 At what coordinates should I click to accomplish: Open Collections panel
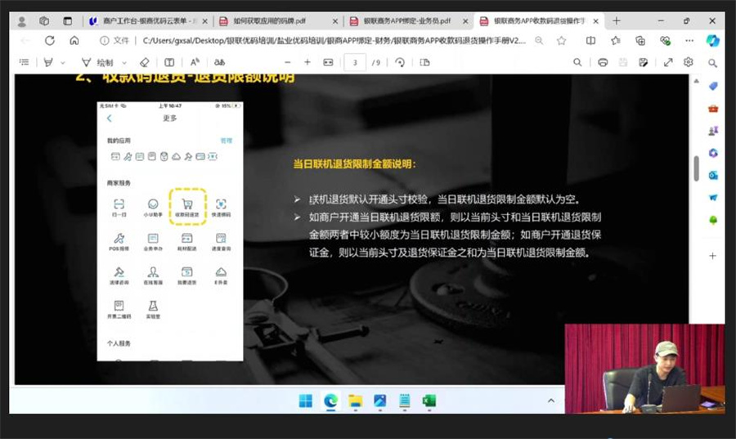(x=640, y=40)
